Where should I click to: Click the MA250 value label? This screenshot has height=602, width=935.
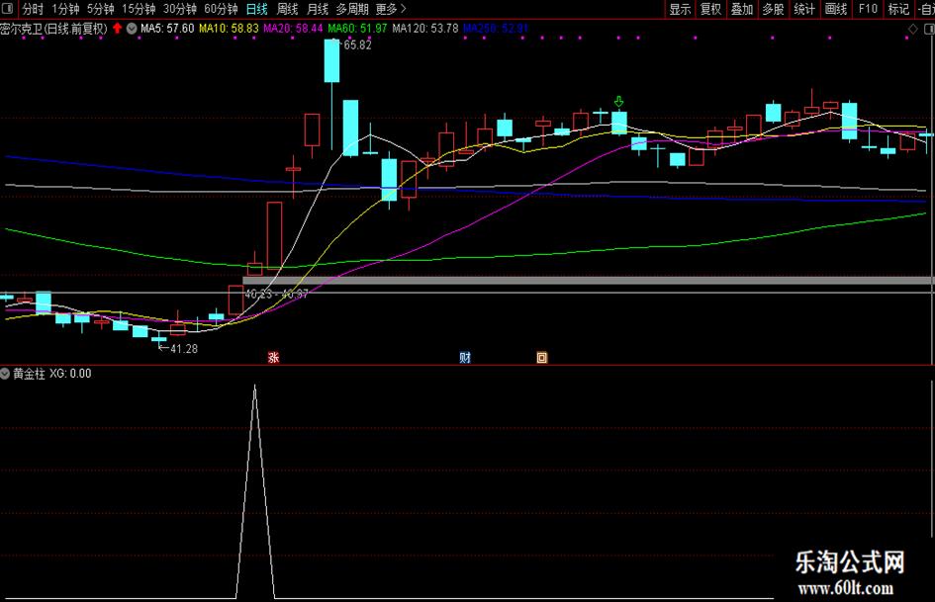[x=496, y=28]
